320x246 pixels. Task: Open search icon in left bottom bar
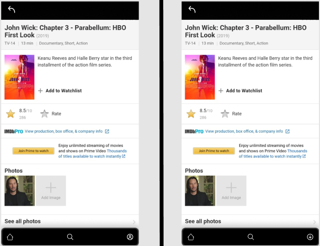70,237
